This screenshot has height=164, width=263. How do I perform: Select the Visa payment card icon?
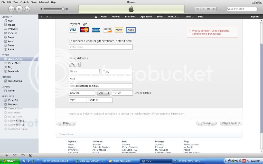tap(73, 30)
